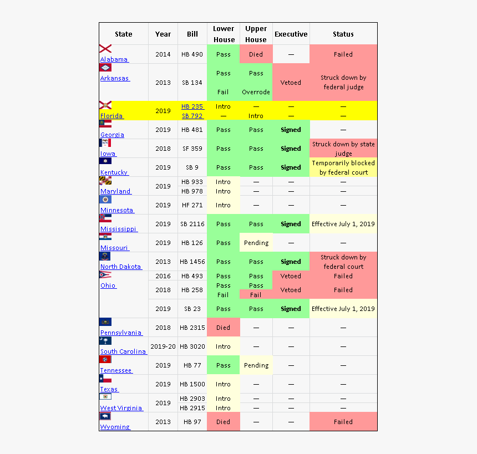Follow the Minnesota link
477x454 pixels.
coord(117,210)
